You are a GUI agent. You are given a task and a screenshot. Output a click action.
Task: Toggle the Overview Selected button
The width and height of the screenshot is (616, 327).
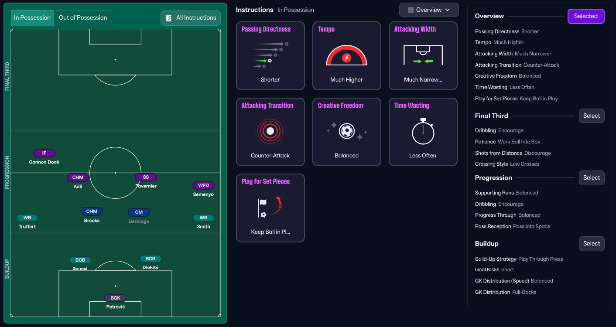(585, 16)
